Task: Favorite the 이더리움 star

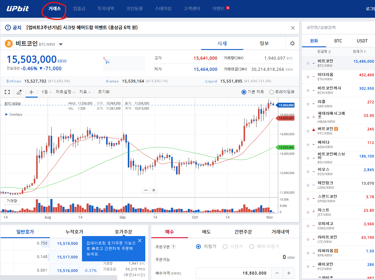Action: point(308,77)
